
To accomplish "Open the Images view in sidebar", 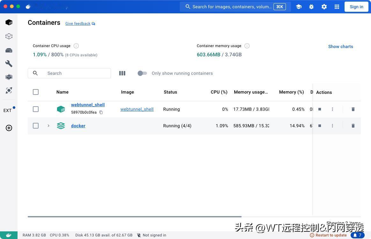I will (x=9, y=36).
